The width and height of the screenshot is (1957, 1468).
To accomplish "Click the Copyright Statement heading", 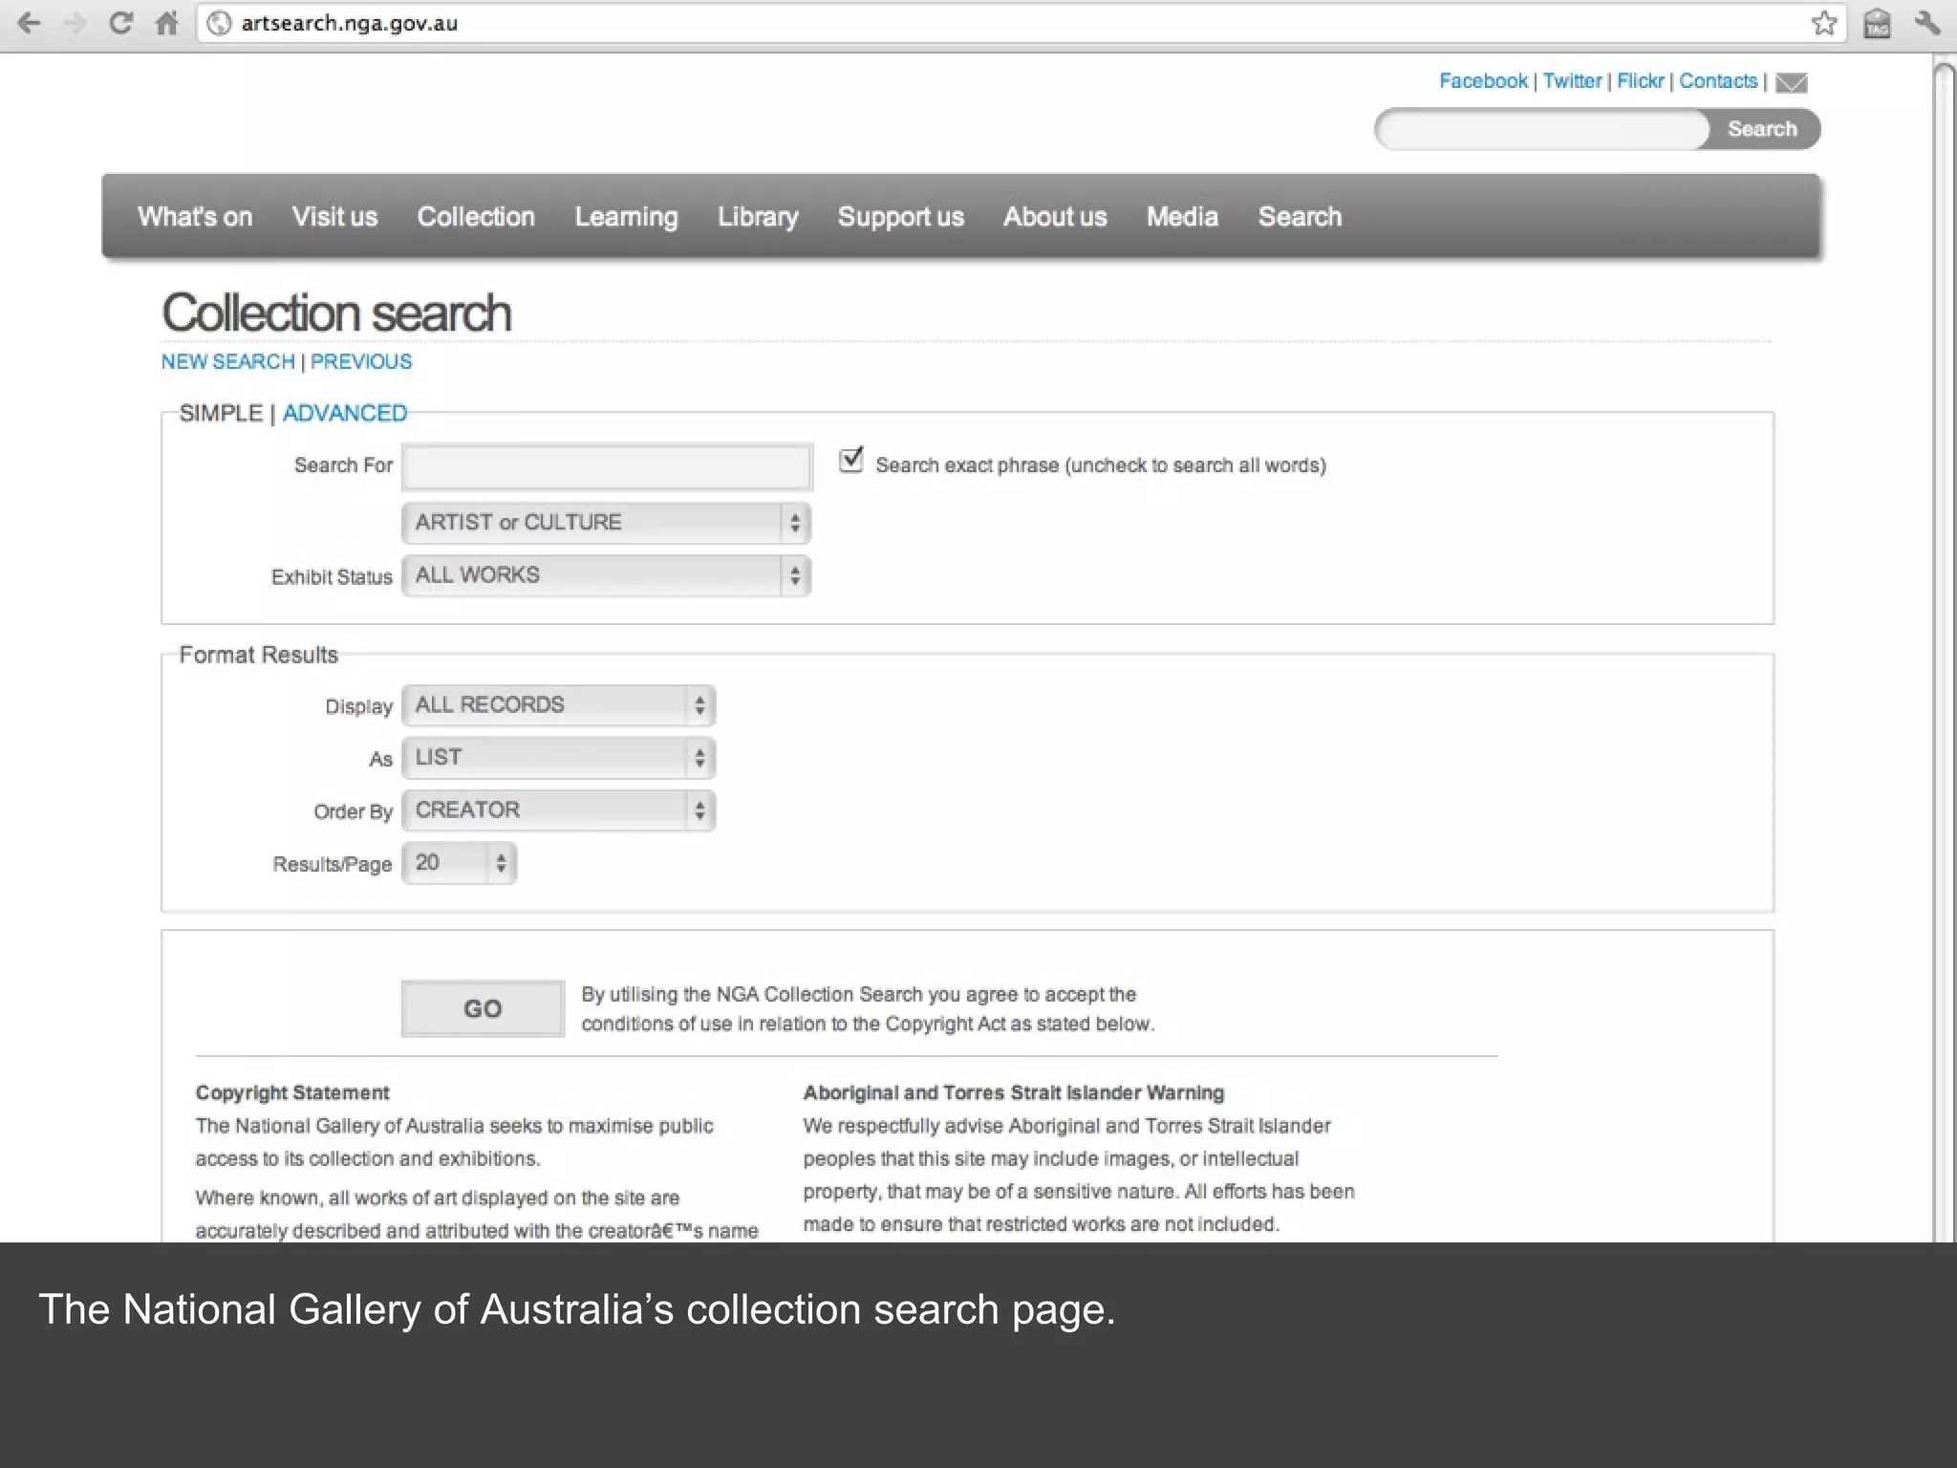I will click(292, 1092).
